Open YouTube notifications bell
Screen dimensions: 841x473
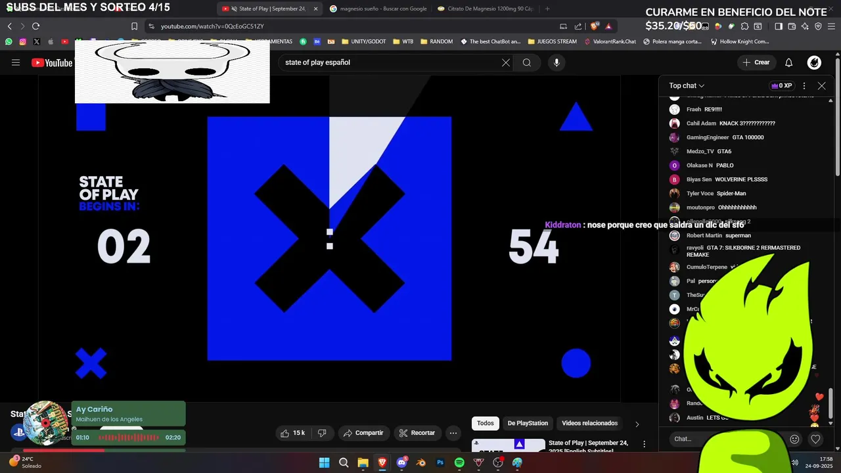click(x=789, y=62)
